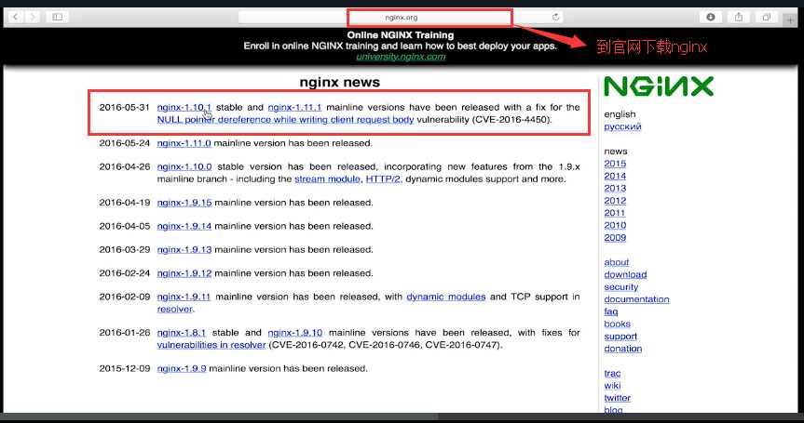This screenshot has height=423, width=804.
Task: Open the 2011 news archive
Action: coord(615,213)
